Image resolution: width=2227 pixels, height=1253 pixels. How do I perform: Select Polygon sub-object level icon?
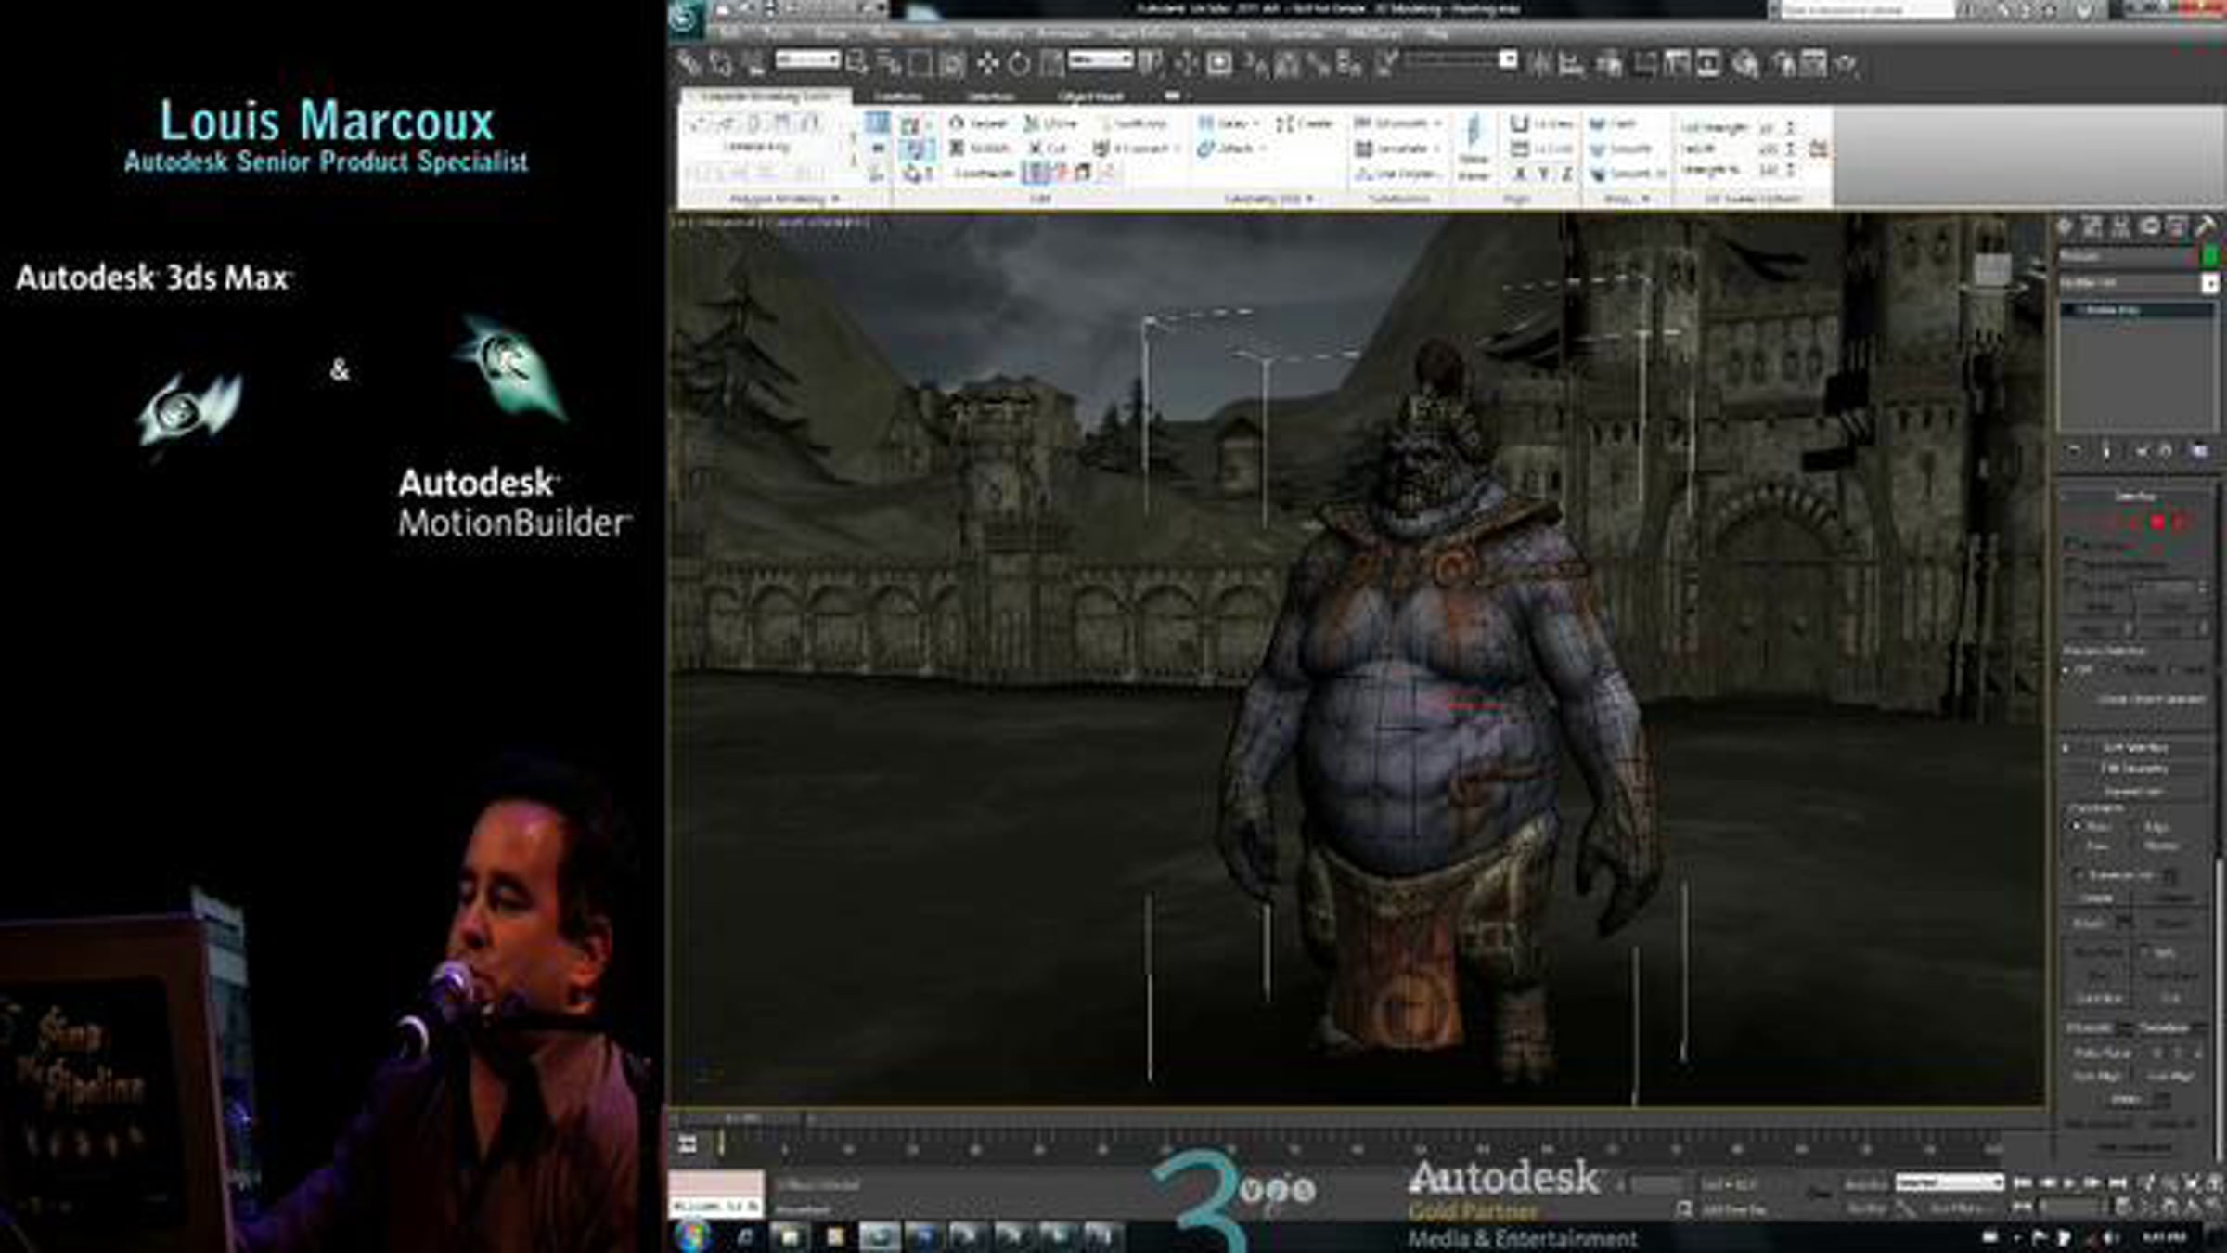click(x=2158, y=523)
